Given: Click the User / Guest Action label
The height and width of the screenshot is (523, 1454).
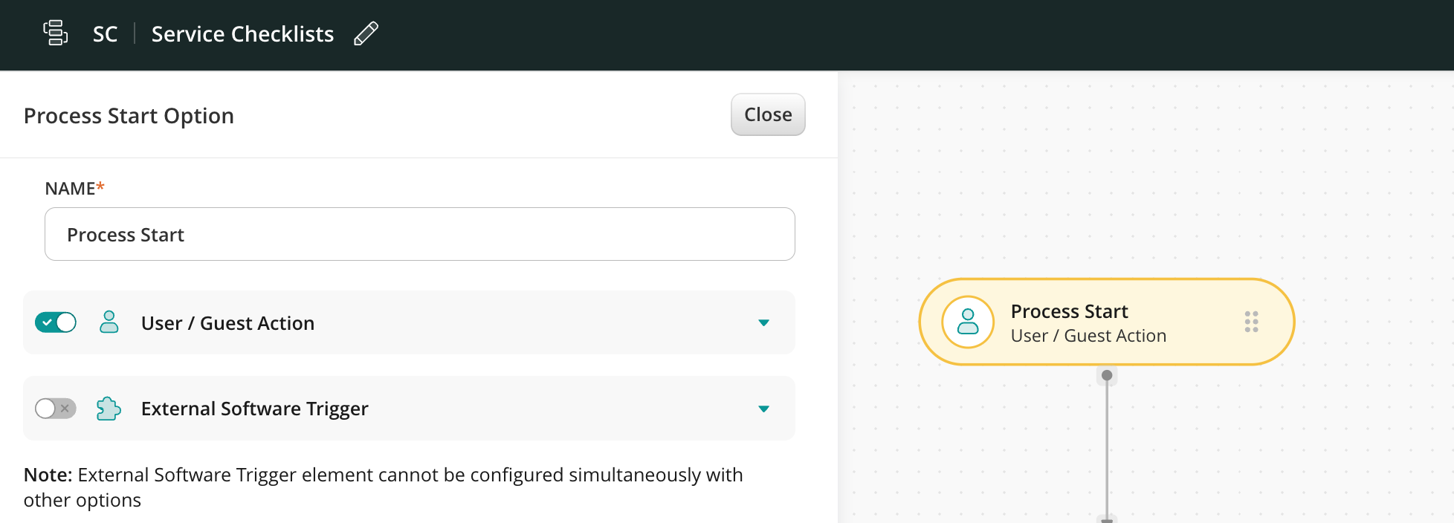Looking at the screenshot, I should (227, 323).
